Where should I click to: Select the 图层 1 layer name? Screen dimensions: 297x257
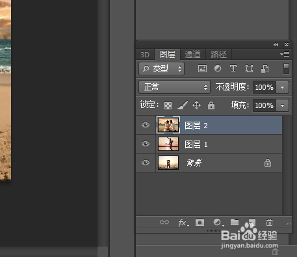pyautogui.click(x=196, y=144)
